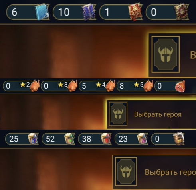The image size is (196, 190).
Task: Click the blue rare skill tome icon
Action: 42,12
